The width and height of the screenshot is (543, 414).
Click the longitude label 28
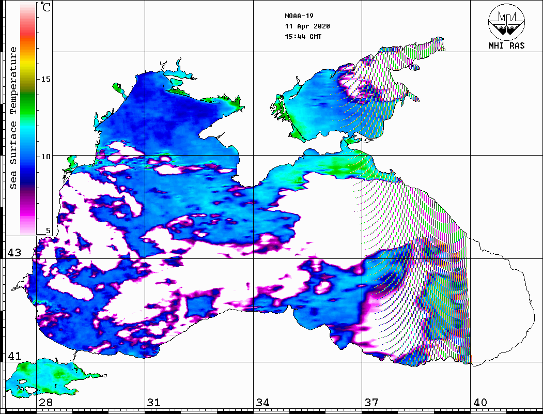click(x=45, y=403)
